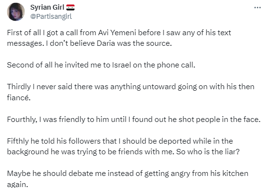Select the 'Fourthly, I was friendly' paragraph
Viewport: 262px width, 188px height.
(x=134, y=120)
